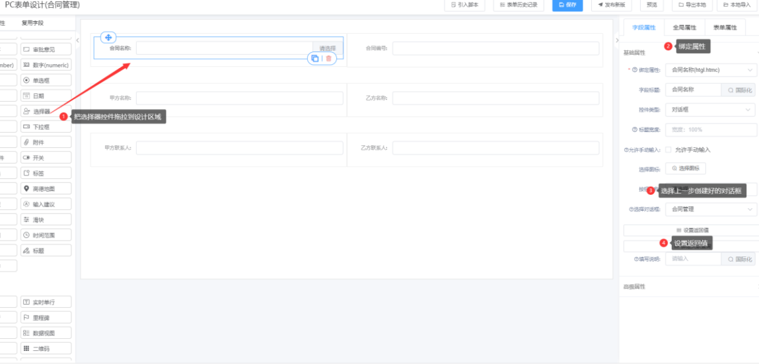Collapse the right properties panel with the arrow
The height and width of the screenshot is (364, 759).
[617, 40]
